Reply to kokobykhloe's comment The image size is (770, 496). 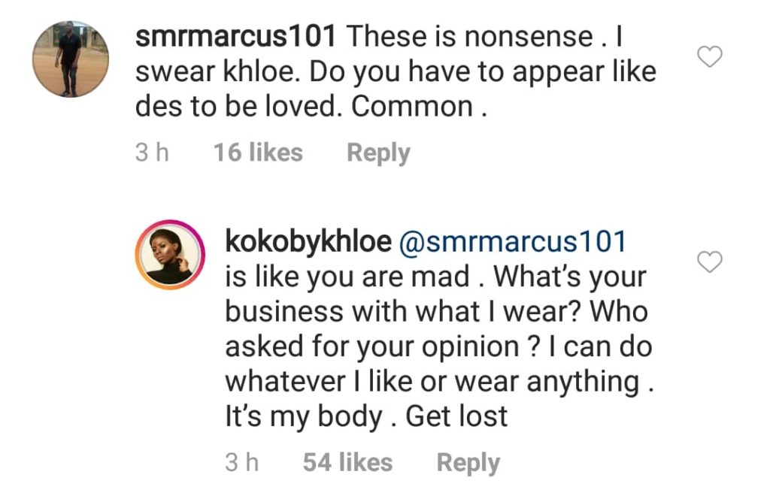click(468, 463)
